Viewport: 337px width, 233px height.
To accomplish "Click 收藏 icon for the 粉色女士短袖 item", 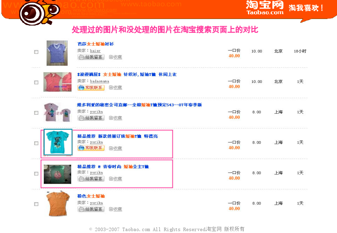I will pos(115,209).
